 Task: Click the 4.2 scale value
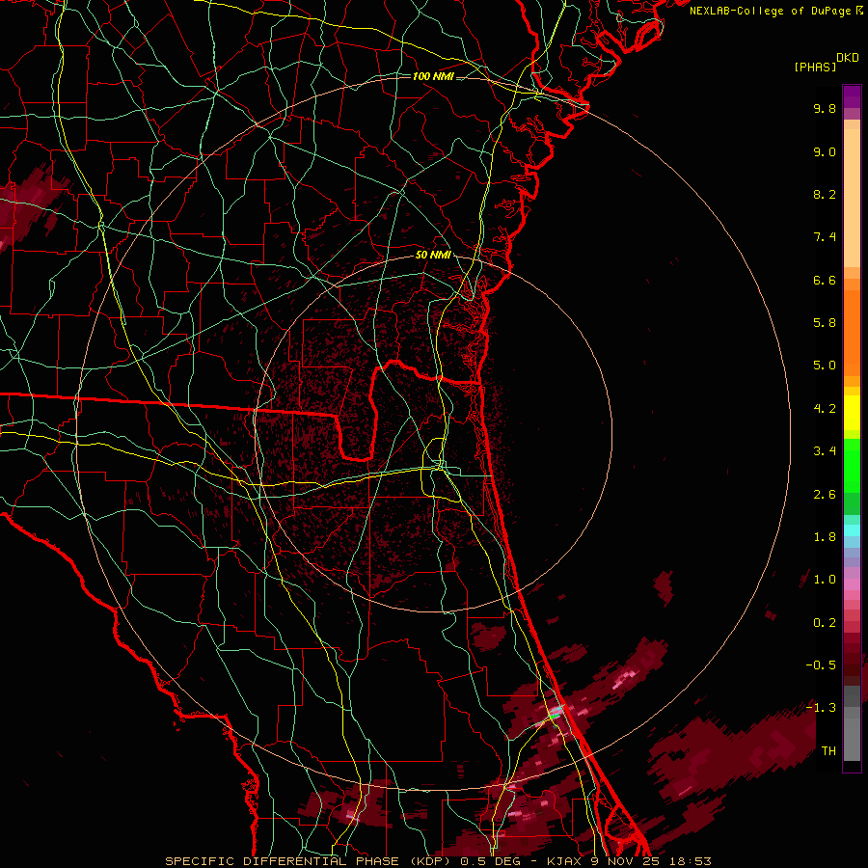pyautogui.click(x=825, y=409)
